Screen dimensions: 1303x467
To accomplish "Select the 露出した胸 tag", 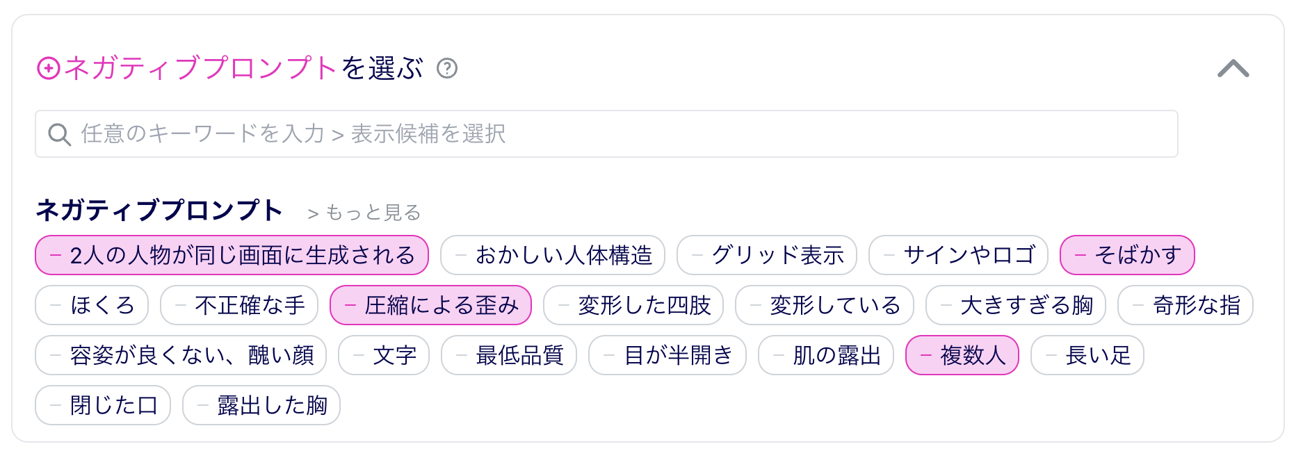I will point(261,405).
